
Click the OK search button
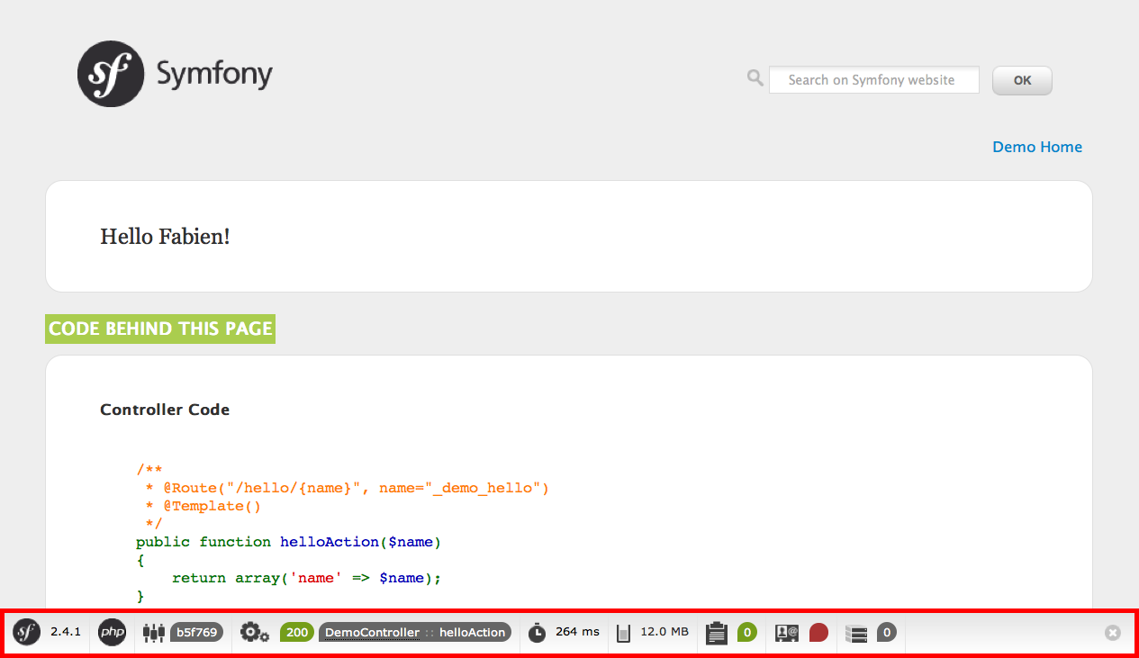[x=1022, y=80]
